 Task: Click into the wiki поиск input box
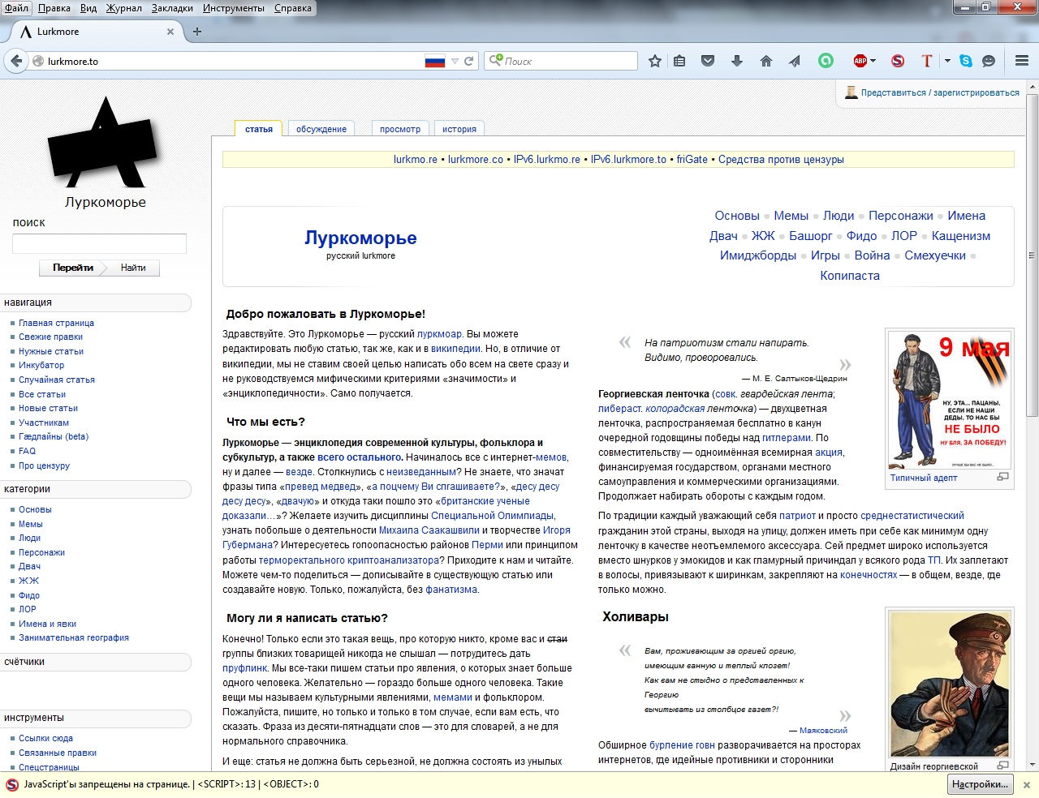coord(99,243)
